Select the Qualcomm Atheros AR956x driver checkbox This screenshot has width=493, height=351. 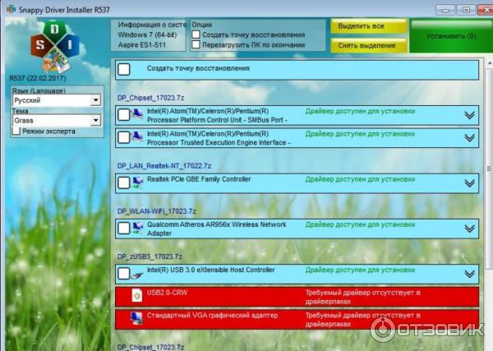124,229
